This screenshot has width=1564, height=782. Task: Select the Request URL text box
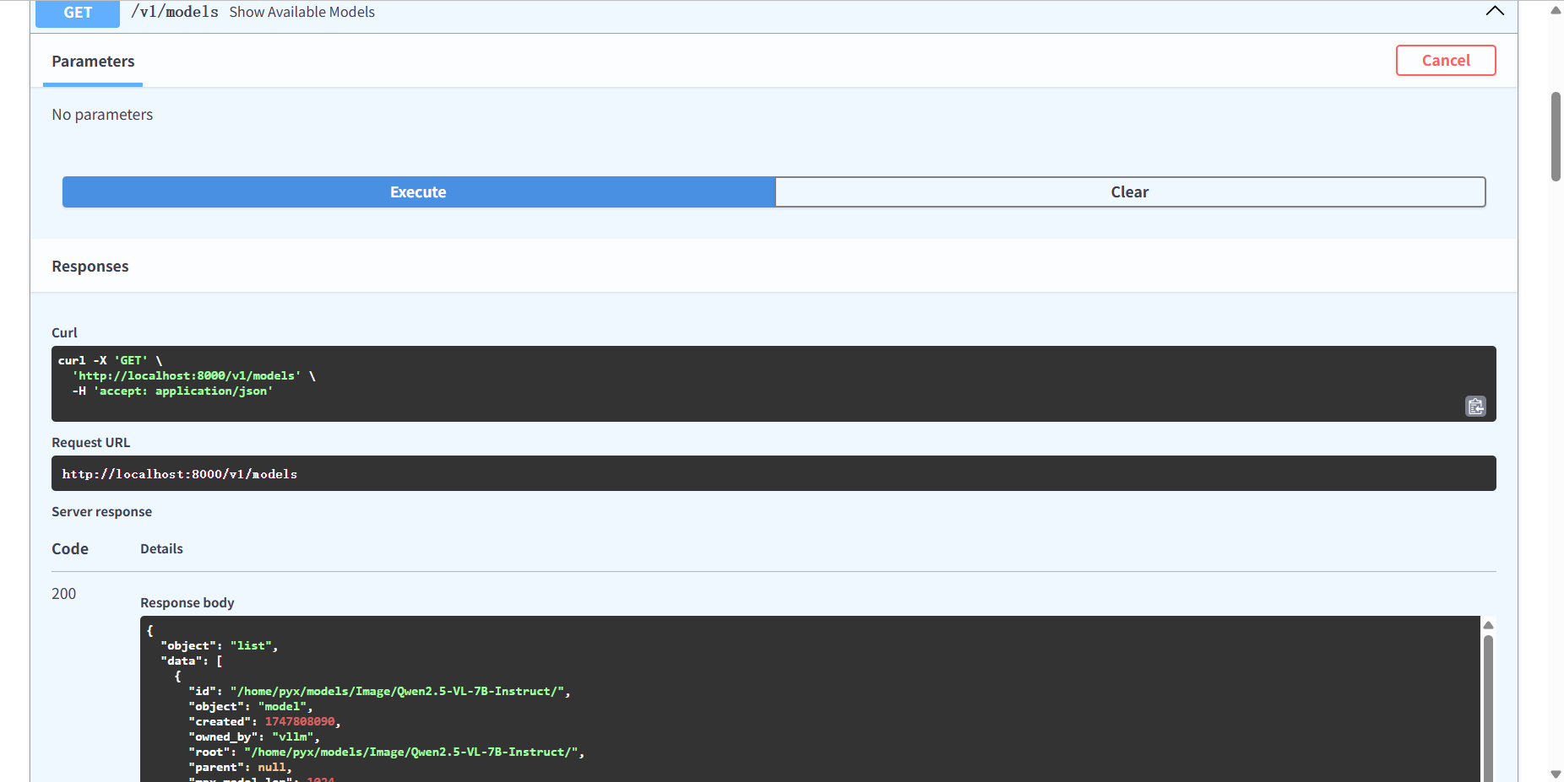pyautogui.click(x=774, y=473)
